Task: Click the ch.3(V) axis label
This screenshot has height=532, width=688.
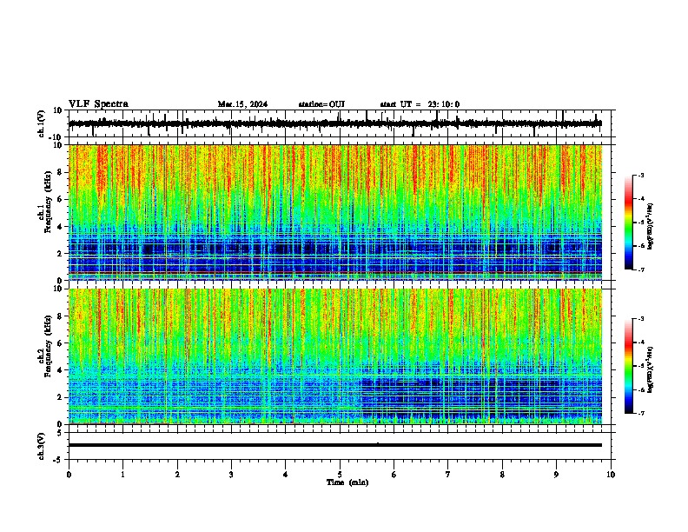Action: [x=42, y=446]
